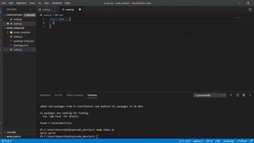Switch to the Output panel tab
This screenshot has height=143, width=254.
[58, 95]
